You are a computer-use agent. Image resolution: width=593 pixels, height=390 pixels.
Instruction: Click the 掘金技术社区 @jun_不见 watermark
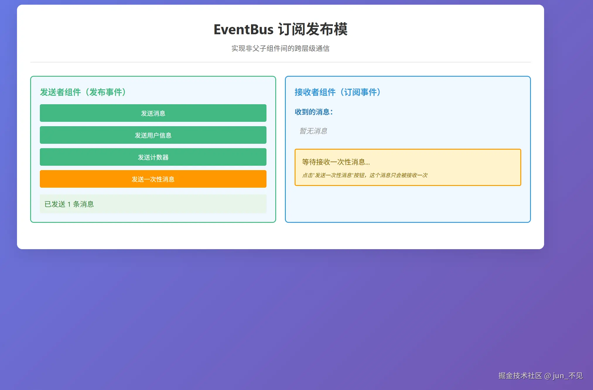tap(540, 376)
